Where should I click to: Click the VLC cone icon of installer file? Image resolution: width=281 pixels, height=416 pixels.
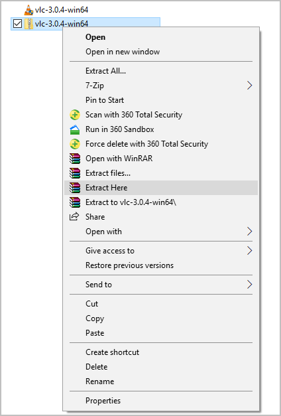tap(28, 10)
